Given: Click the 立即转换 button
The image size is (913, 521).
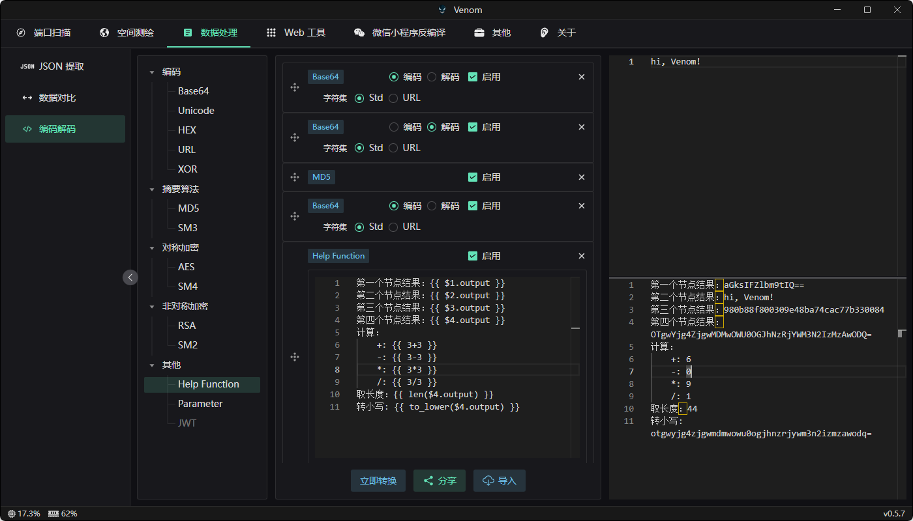Looking at the screenshot, I should (378, 481).
